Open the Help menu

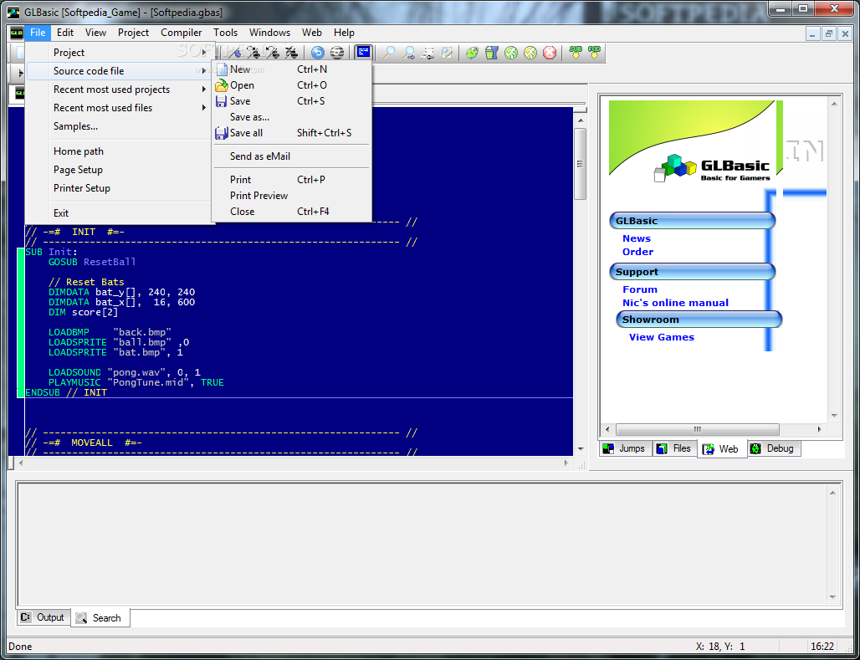pyautogui.click(x=344, y=33)
